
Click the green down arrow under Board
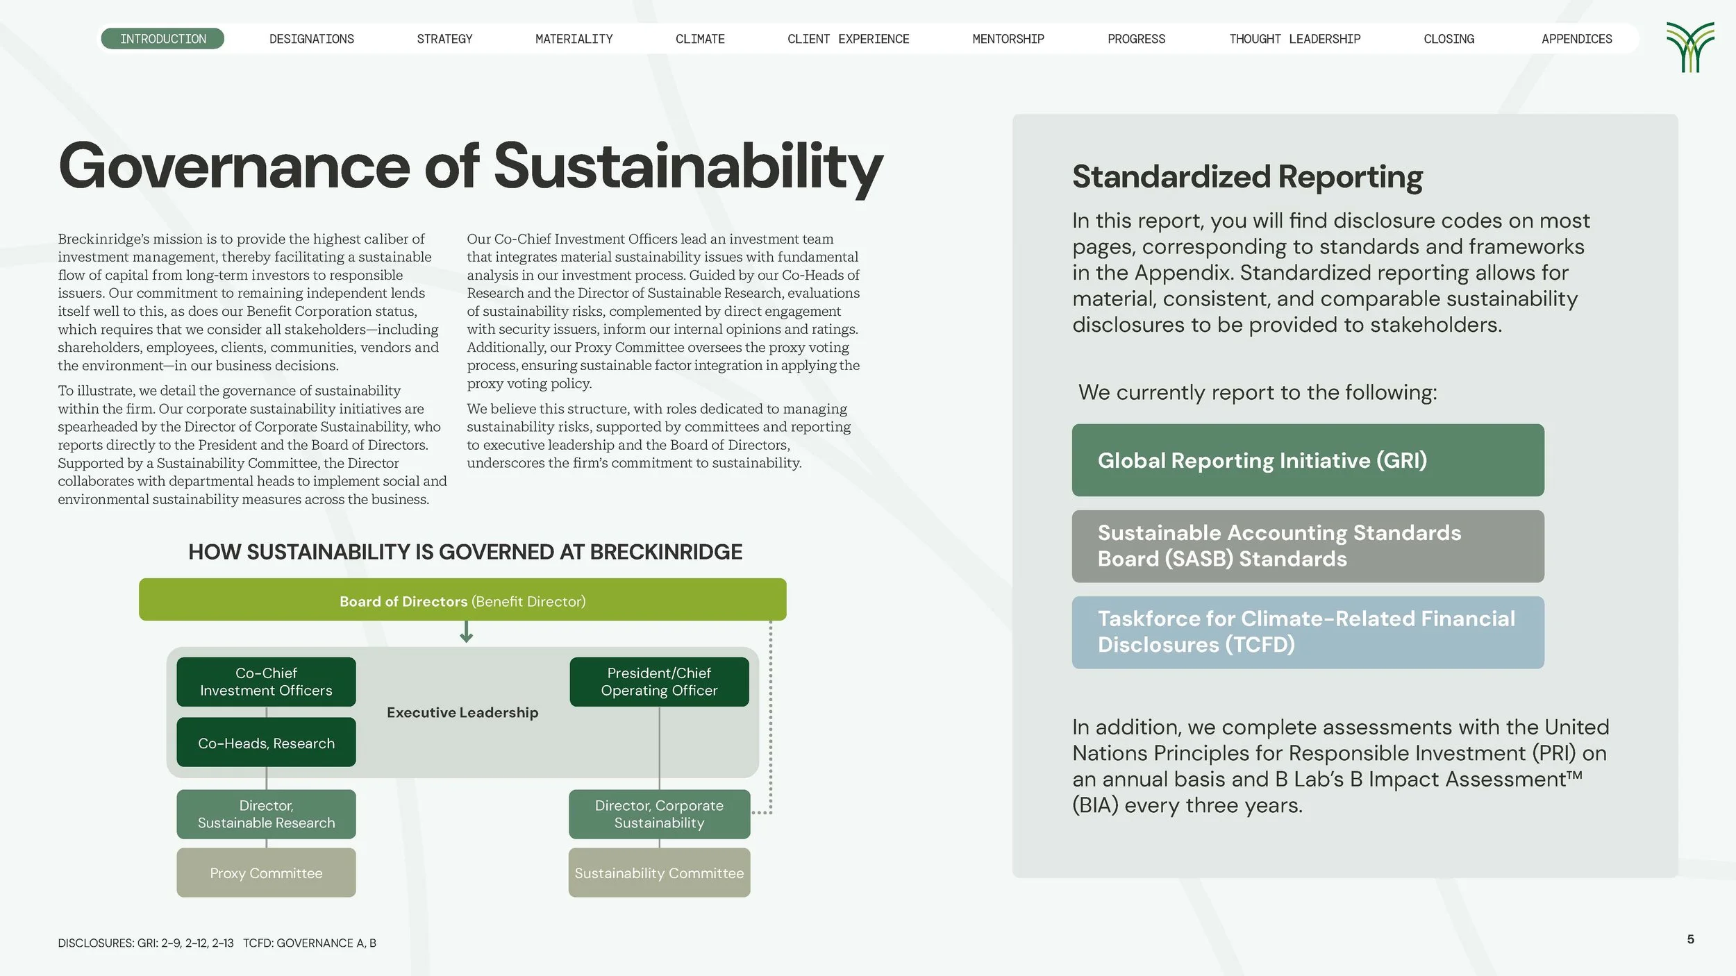[x=467, y=632]
